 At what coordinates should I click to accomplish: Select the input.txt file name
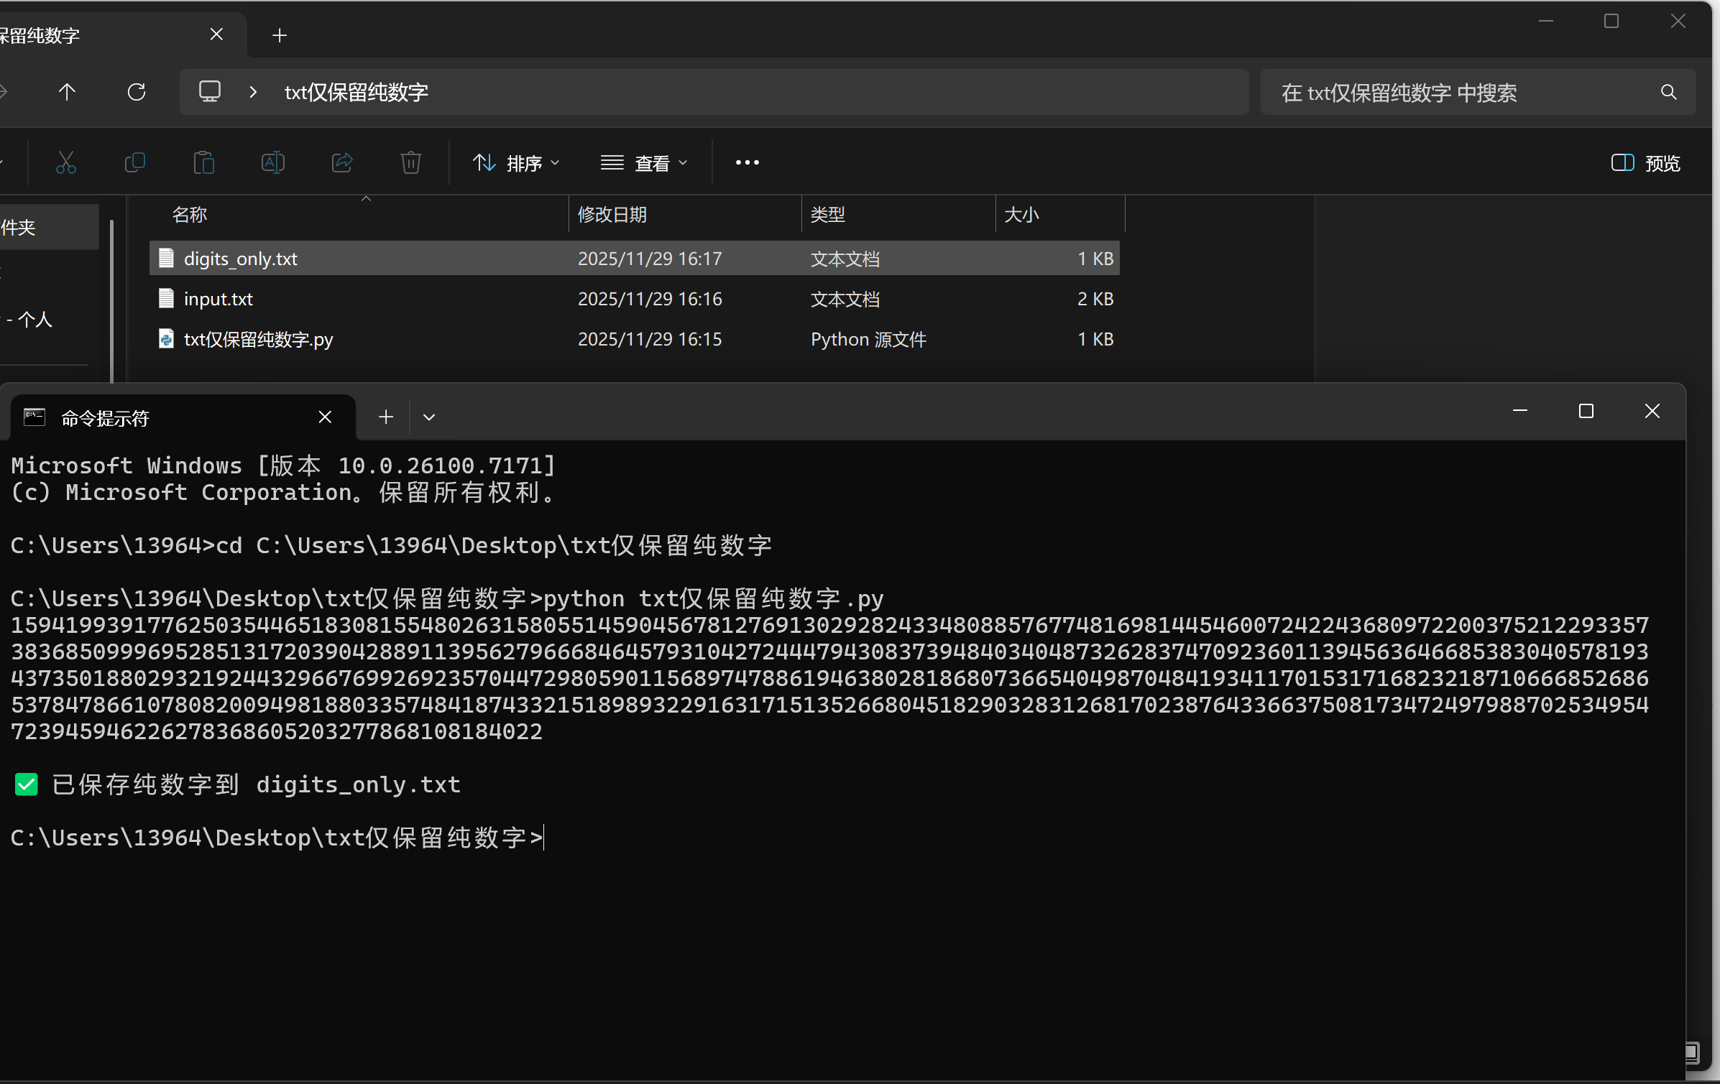pos(219,299)
